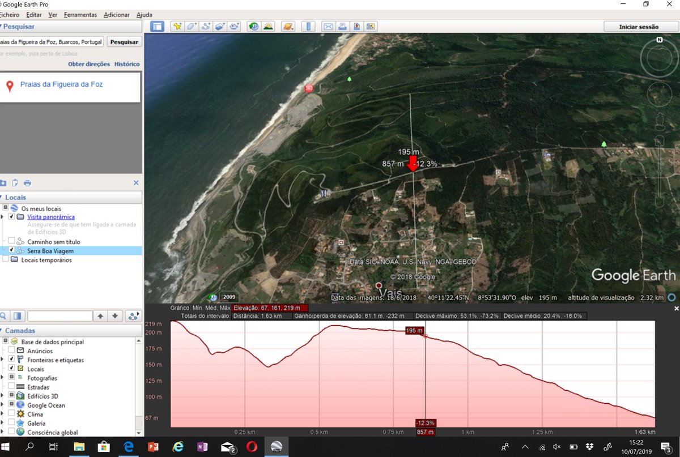Disable Fronteiras e etiquetas layer
680x457 pixels.
coord(11,360)
